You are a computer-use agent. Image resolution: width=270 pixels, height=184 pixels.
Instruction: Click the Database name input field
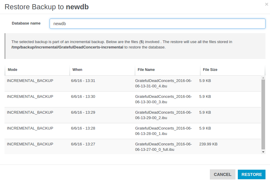(157, 24)
